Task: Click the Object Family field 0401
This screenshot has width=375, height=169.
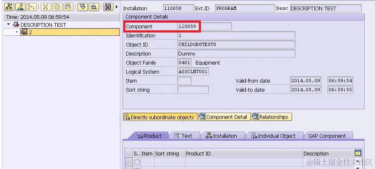Action: pyautogui.click(x=184, y=63)
